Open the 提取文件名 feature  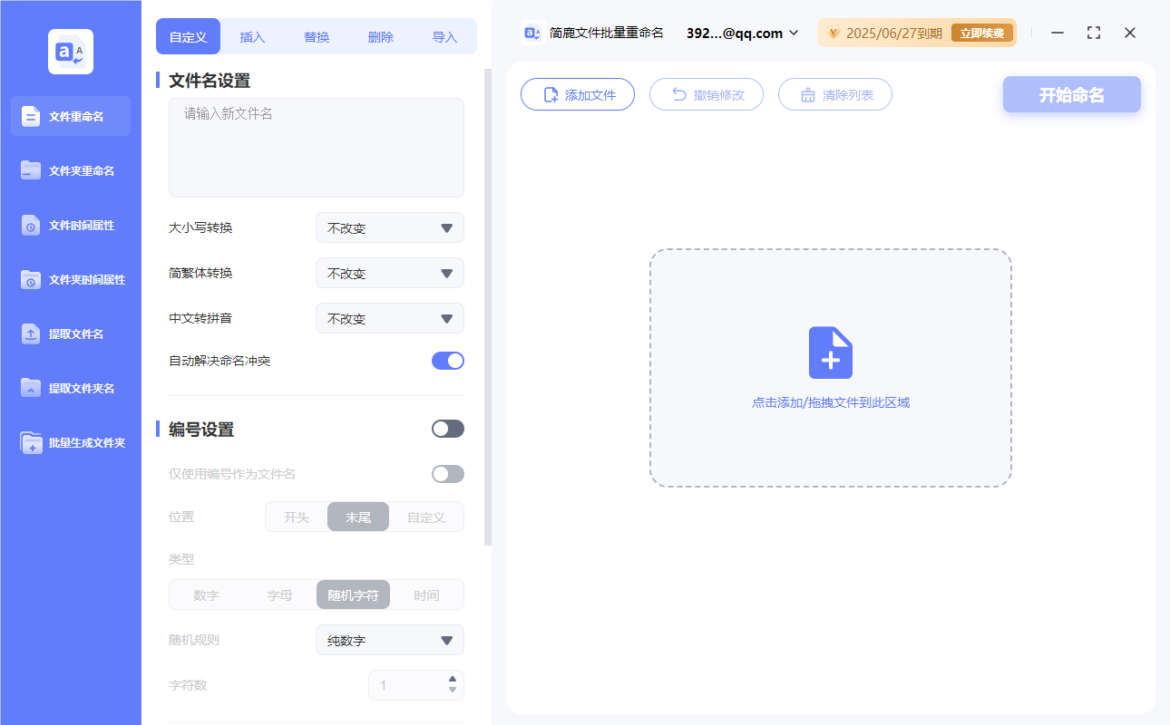pos(70,333)
